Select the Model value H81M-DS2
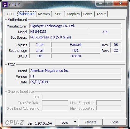Viewport: 130px width, 129px height. (59, 32)
